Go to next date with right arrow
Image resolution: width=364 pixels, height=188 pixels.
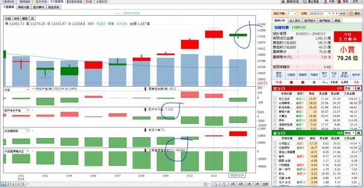337,14
